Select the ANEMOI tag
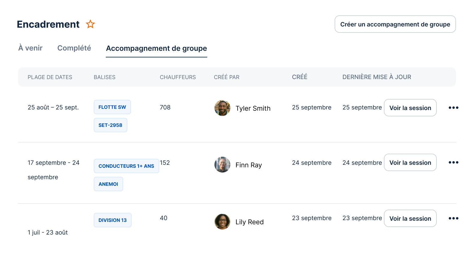 point(108,184)
